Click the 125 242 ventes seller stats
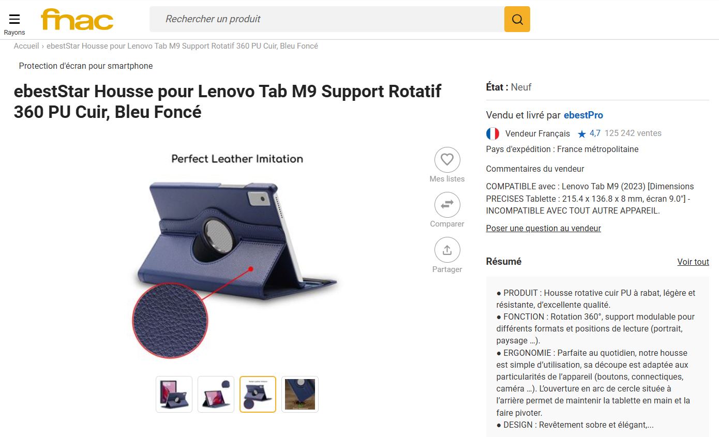Image resolution: width=719 pixels, height=437 pixels. click(x=633, y=133)
